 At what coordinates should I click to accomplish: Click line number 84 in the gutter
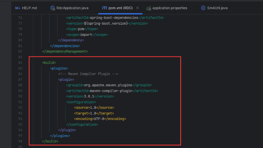click(x=20, y=63)
